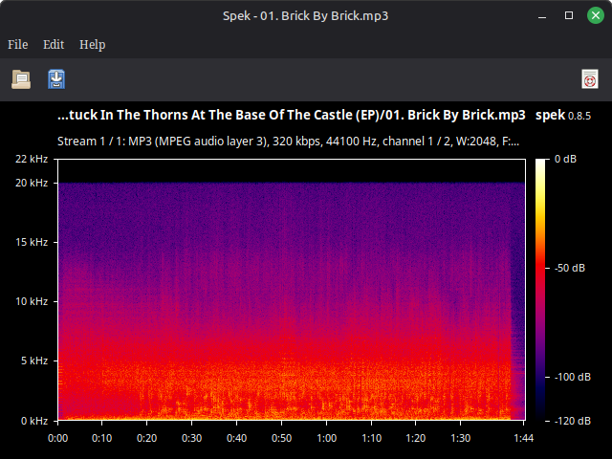Save the spectrogram with the download icon
The height and width of the screenshot is (459, 612).
(56, 79)
